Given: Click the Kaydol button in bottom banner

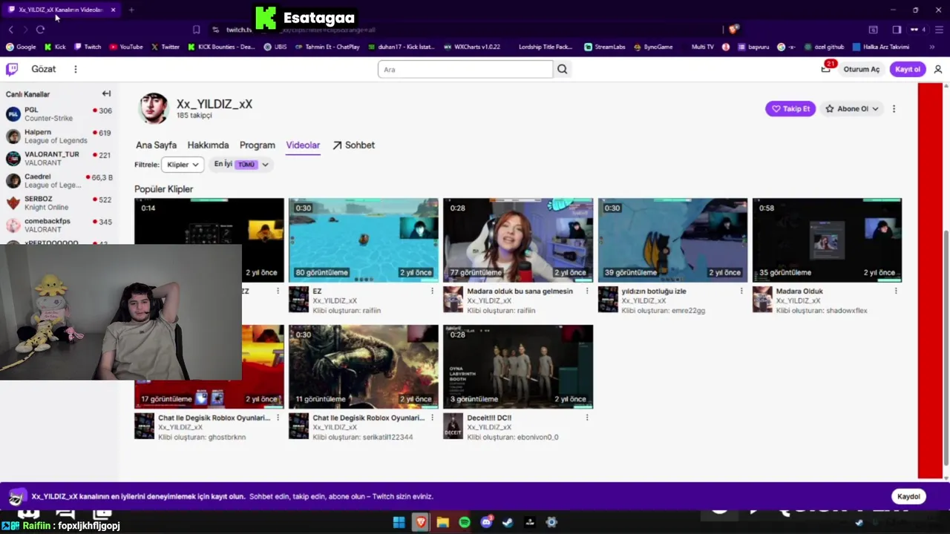Looking at the screenshot, I should click(908, 496).
